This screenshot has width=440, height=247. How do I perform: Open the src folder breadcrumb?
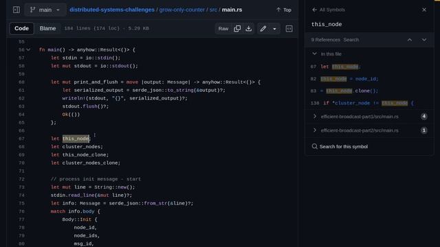pyautogui.click(x=213, y=10)
